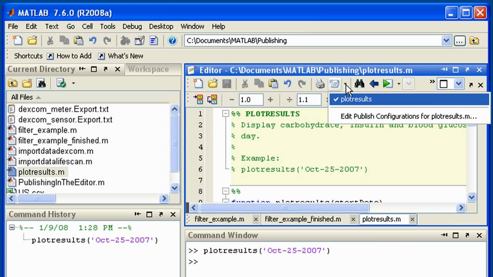Switch to filter_example.m editor tab
Viewport: 493px width, 277px height.
(220, 219)
